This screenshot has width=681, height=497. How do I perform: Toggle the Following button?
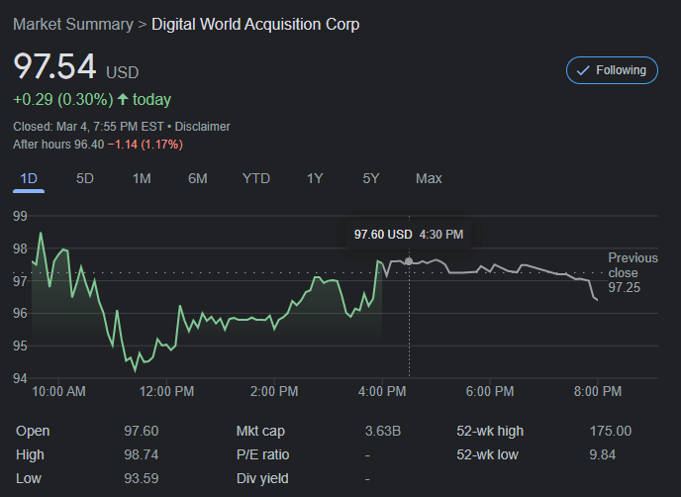pyautogui.click(x=612, y=70)
